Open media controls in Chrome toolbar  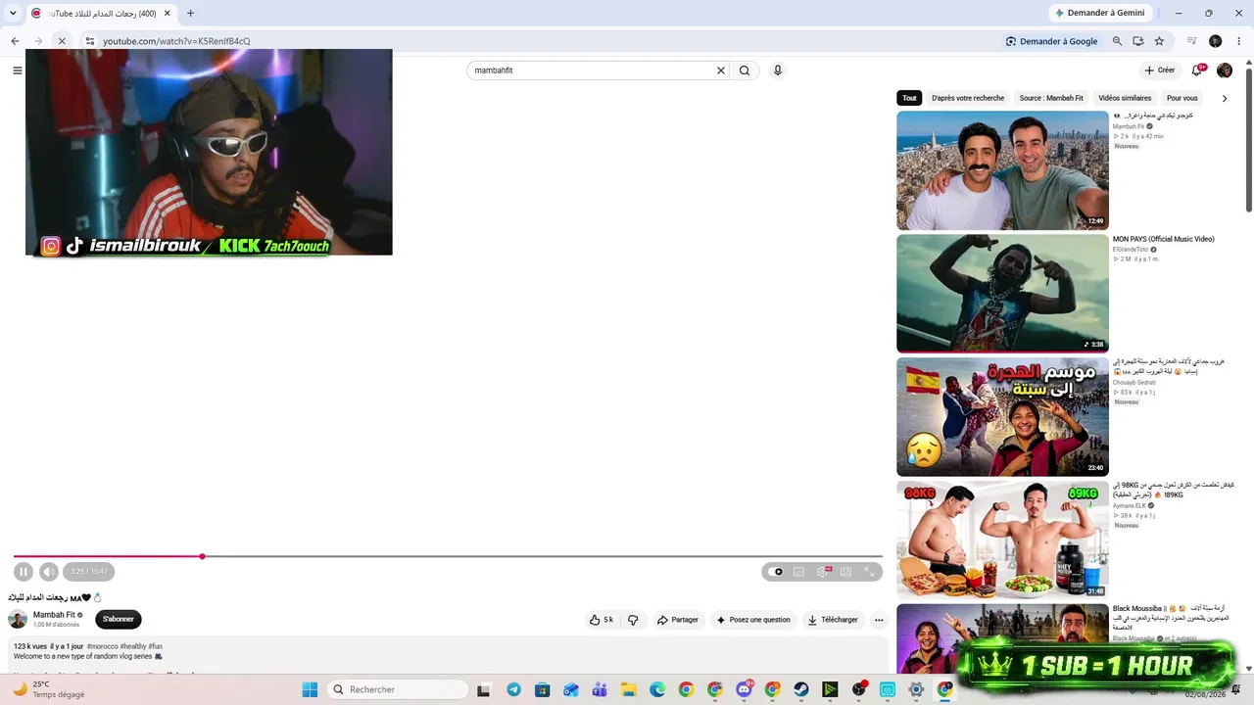click(1192, 41)
